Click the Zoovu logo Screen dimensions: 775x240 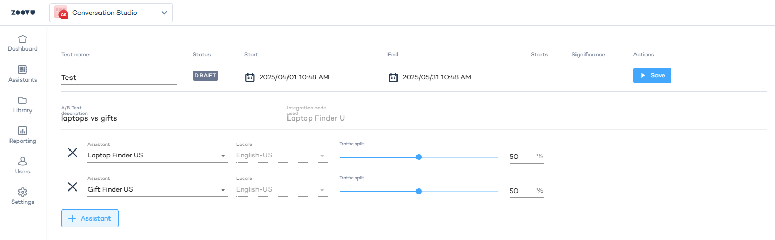coord(23,13)
